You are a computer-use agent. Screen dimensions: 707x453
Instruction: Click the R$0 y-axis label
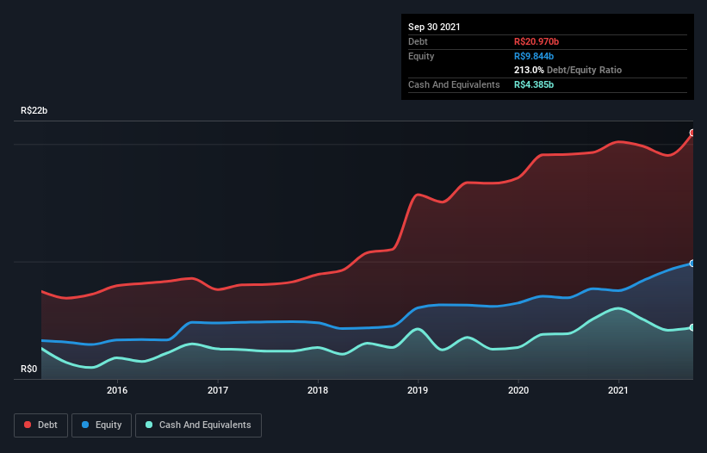tap(29, 369)
